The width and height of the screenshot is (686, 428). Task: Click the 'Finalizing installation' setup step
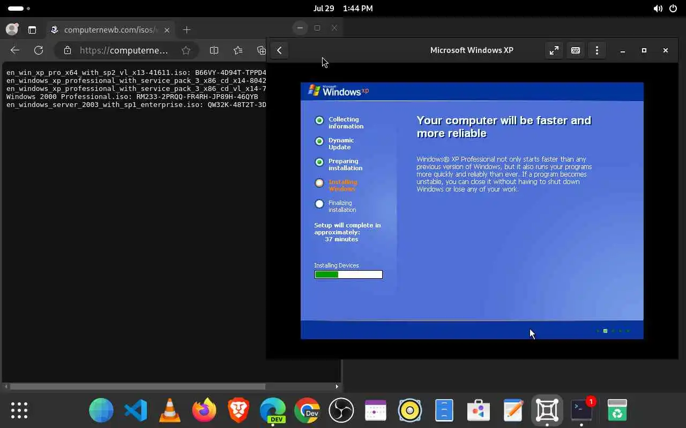[342, 206]
